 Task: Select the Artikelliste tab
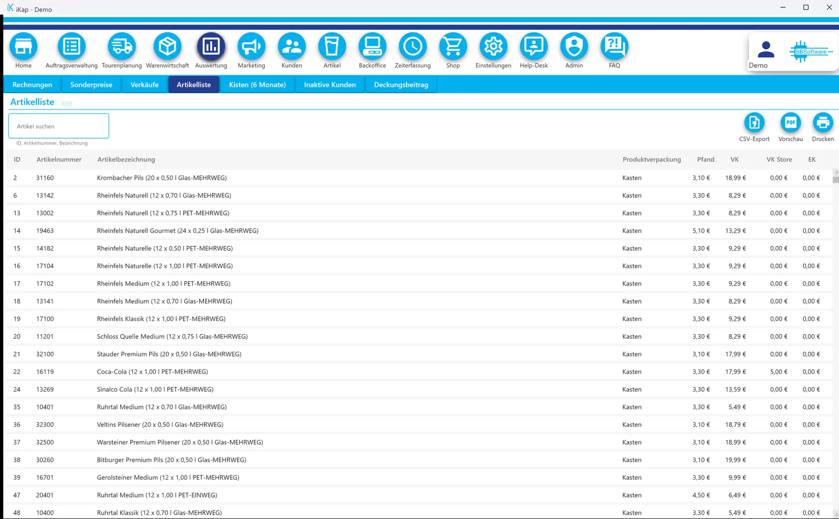click(194, 85)
